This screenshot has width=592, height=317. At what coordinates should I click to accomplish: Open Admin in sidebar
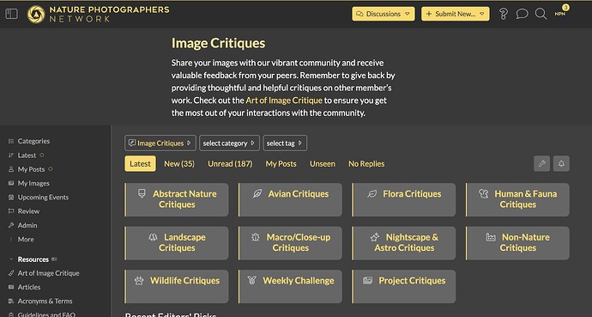point(27,225)
